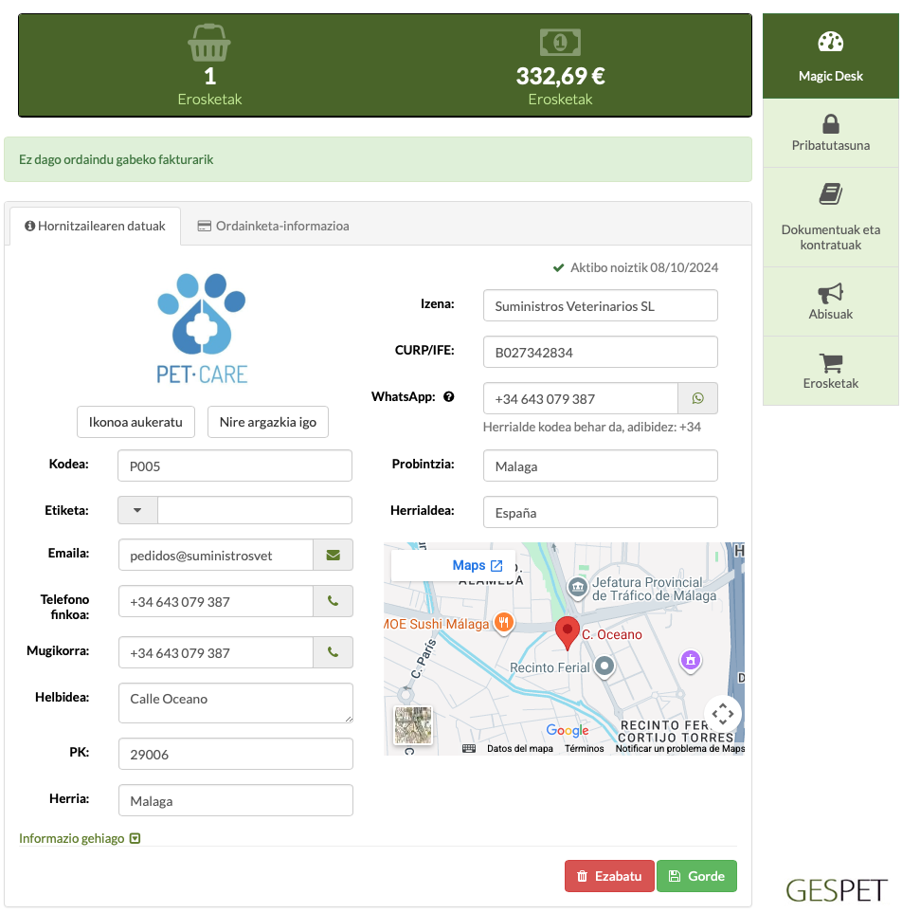Edit the Herrialdea field
Screen dimensions: 902x913
(600, 512)
